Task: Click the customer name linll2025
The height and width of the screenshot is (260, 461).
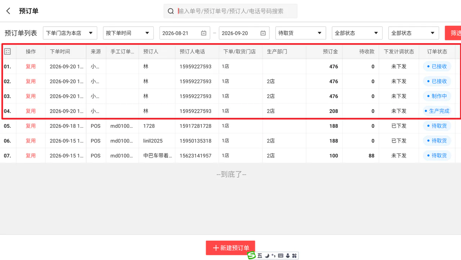Action: coord(153,141)
